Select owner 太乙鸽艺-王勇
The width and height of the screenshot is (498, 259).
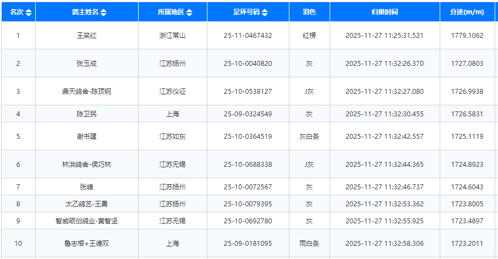tap(86, 204)
